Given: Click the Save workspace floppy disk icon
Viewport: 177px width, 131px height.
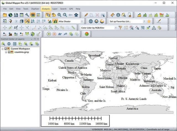Looking at the screenshot, I should point(16,15).
